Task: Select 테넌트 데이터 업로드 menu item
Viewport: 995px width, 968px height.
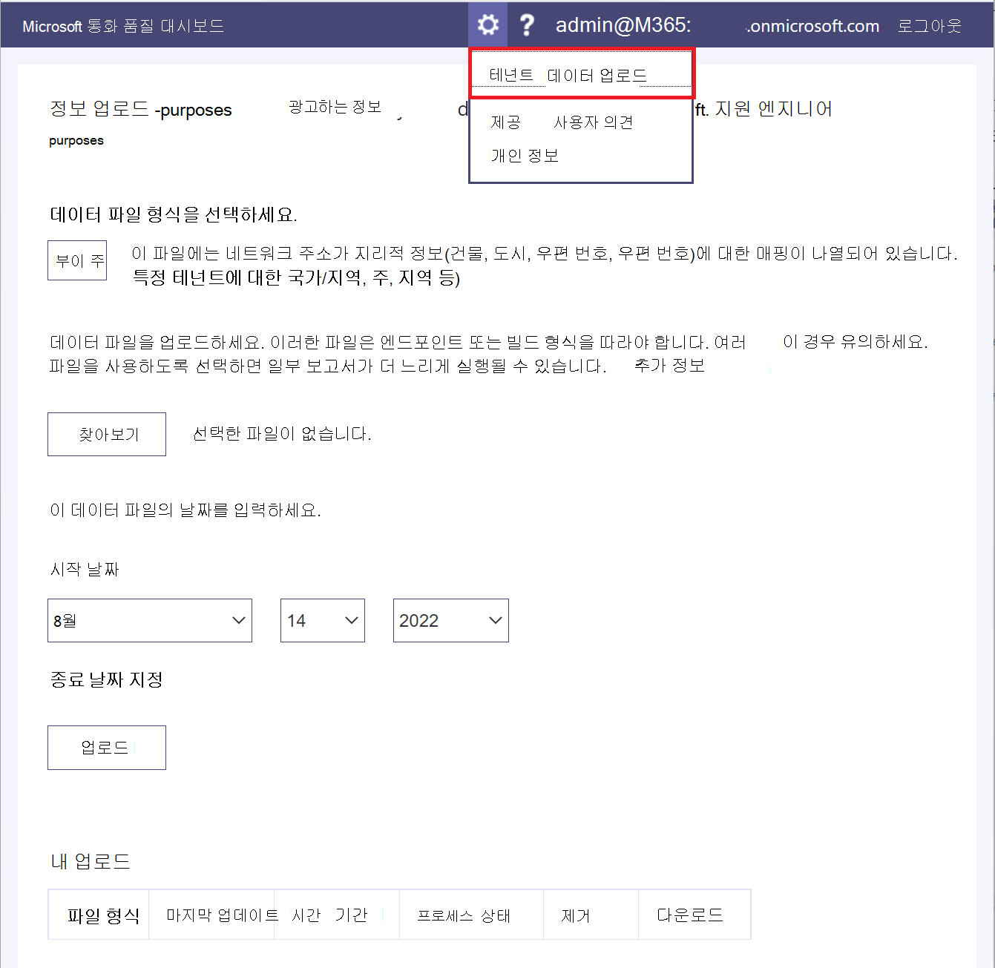Action: pos(582,74)
